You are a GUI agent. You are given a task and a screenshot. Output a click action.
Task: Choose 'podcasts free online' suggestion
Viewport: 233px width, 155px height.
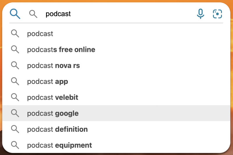pyautogui.click(x=116, y=49)
